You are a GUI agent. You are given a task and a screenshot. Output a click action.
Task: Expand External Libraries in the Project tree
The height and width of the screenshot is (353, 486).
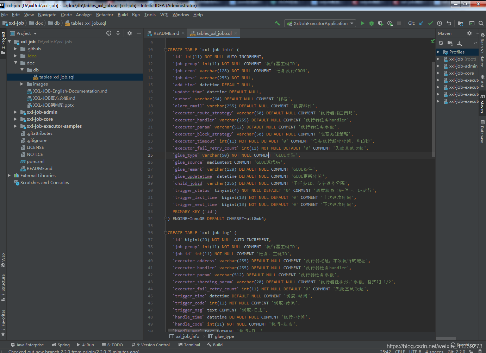click(9, 176)
